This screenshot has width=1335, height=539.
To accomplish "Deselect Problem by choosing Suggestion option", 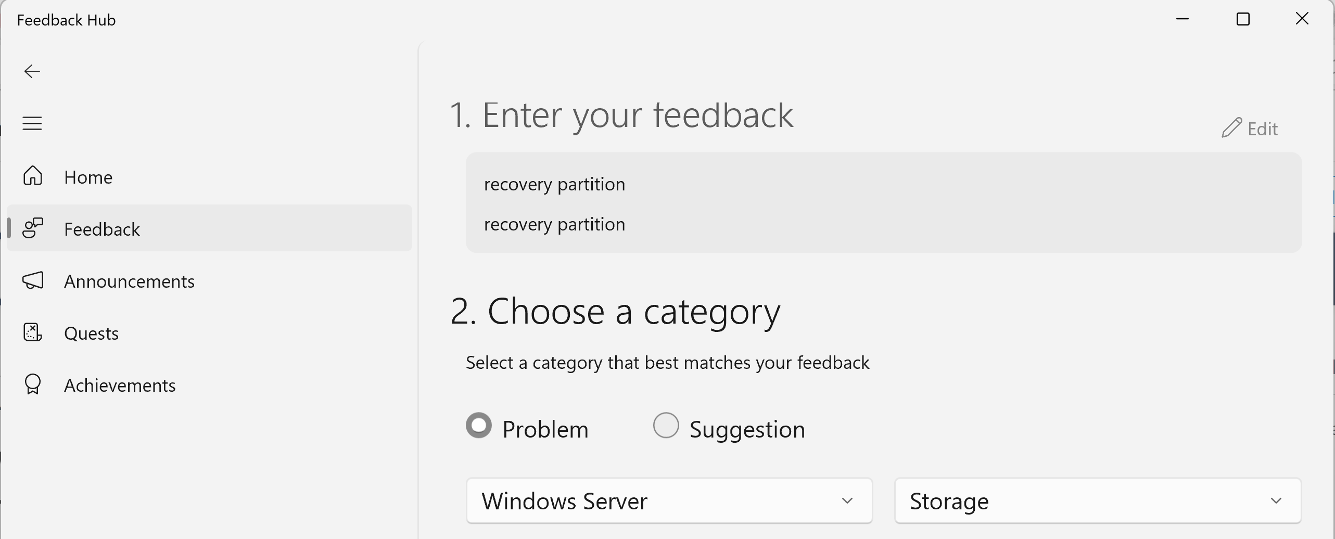I will (x=665, y=425).
